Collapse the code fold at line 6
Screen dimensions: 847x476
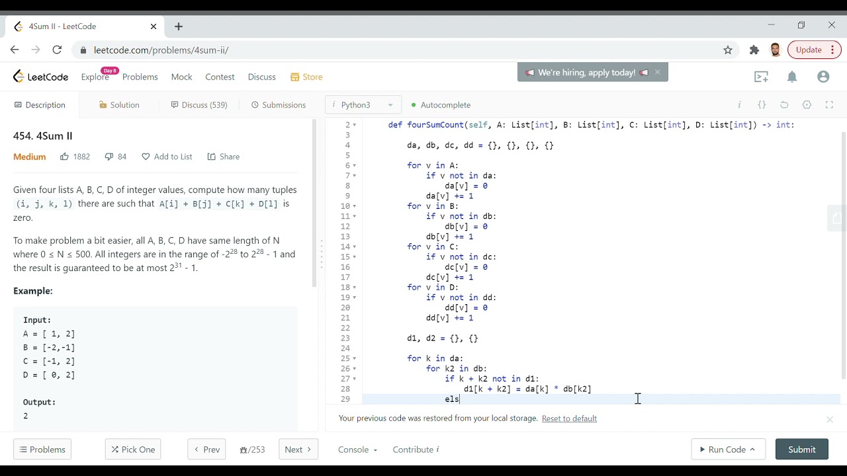click(x=354, y=165)
